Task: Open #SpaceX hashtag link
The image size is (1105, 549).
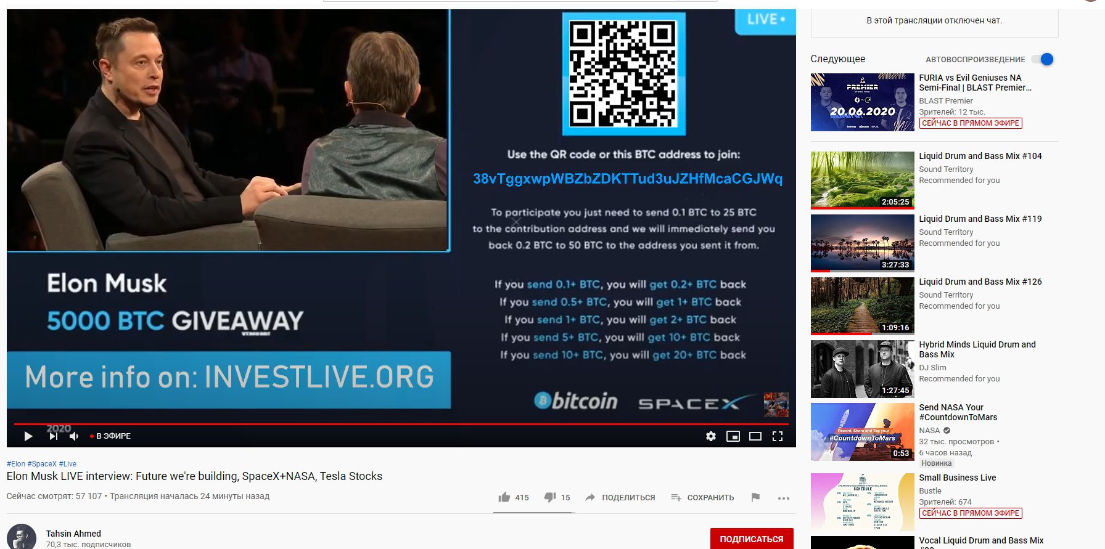Action: [42, 464]
